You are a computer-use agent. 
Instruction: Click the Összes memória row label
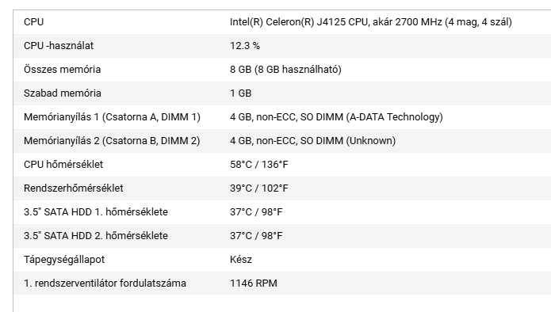pyautogui.click(x=62, y=70)
